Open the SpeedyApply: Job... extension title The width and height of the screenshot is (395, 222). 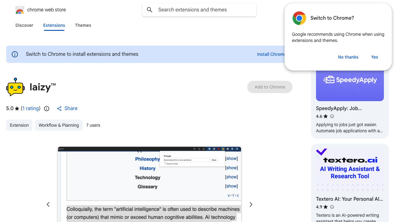coord(339,109)
